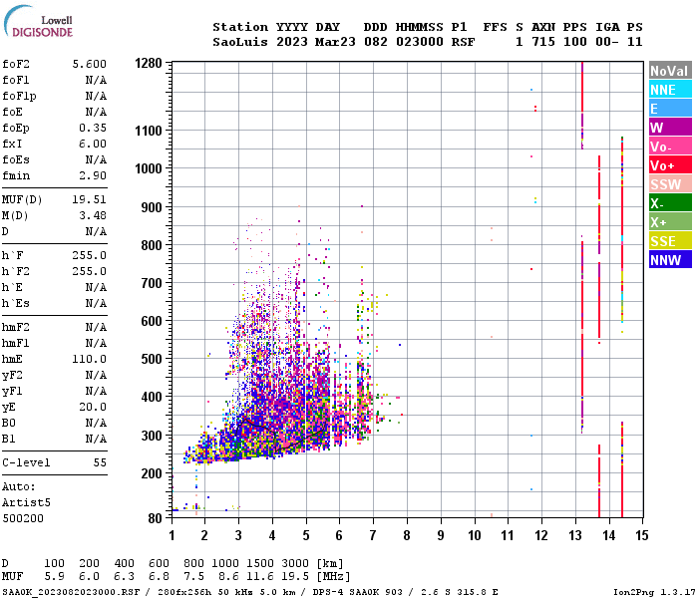Click the Lowell Digisonde logo
This screenshot has height=598, width=698.
point(38,22)
